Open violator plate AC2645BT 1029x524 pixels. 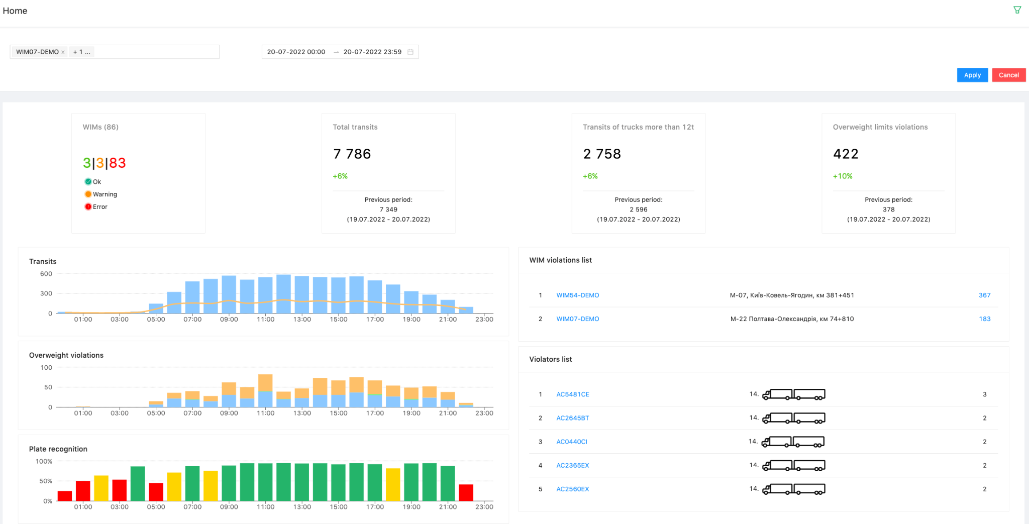pos(572,418)
